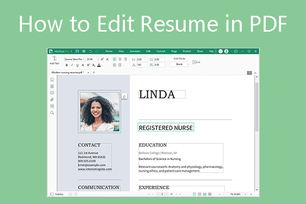Undo the last action
This screenshot has width=306, height=204.
pos(91,51)
